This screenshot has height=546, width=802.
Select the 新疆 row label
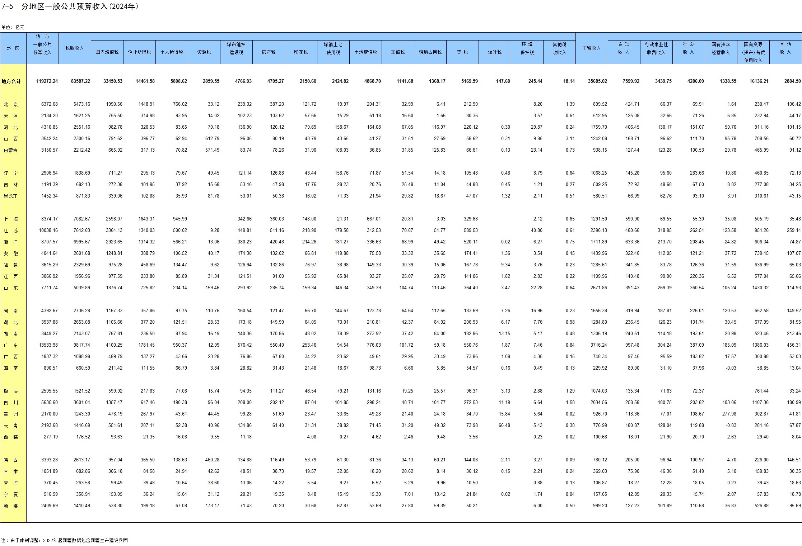pyautogui.click(x=11, y=506)
